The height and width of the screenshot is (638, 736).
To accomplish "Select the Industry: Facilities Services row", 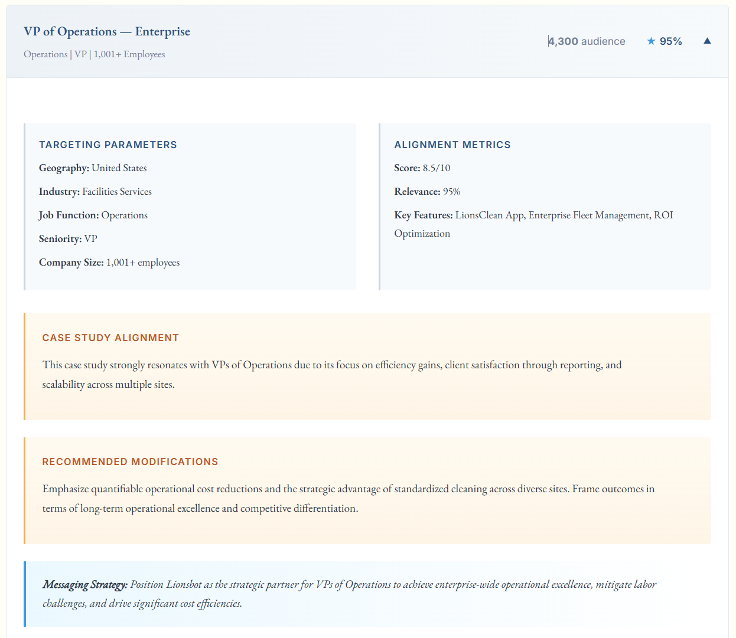I will click(x=95, y=192).
